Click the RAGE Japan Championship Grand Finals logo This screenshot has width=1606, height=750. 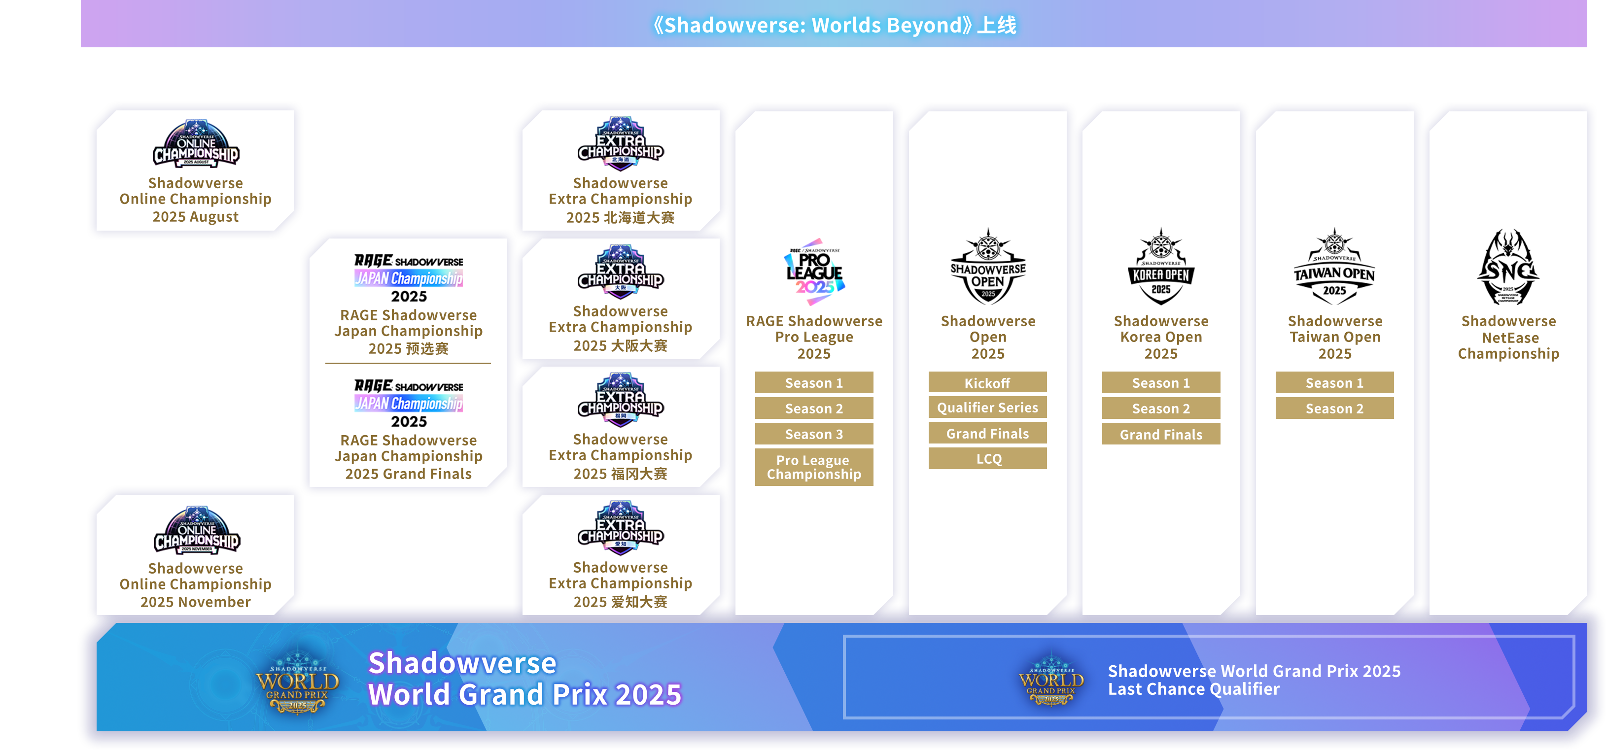coord(409,404)
